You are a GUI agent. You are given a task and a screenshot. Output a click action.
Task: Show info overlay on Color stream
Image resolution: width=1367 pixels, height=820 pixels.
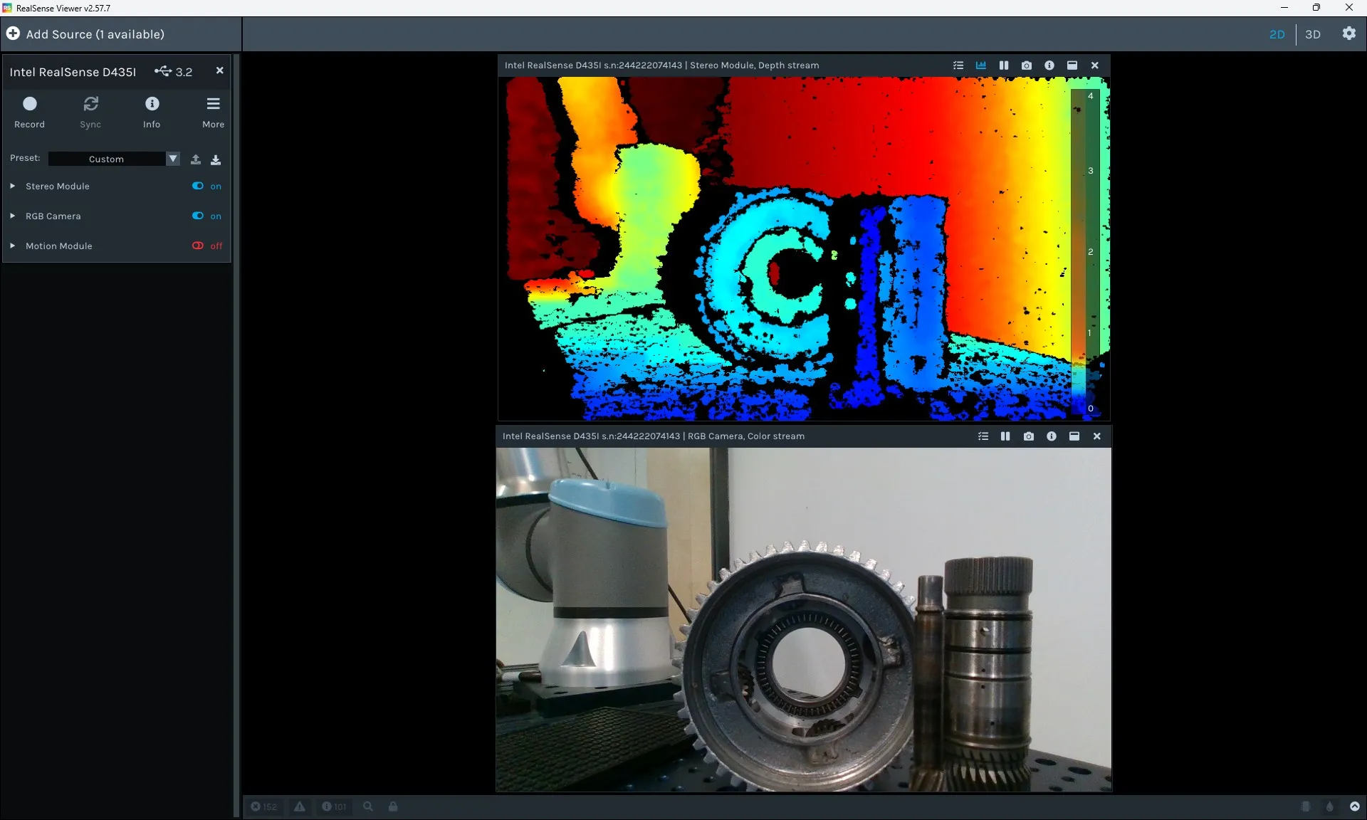pyautogui.click(x=1052, y=436)
